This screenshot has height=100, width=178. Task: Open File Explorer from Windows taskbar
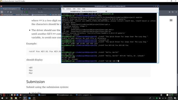(16, 98)
